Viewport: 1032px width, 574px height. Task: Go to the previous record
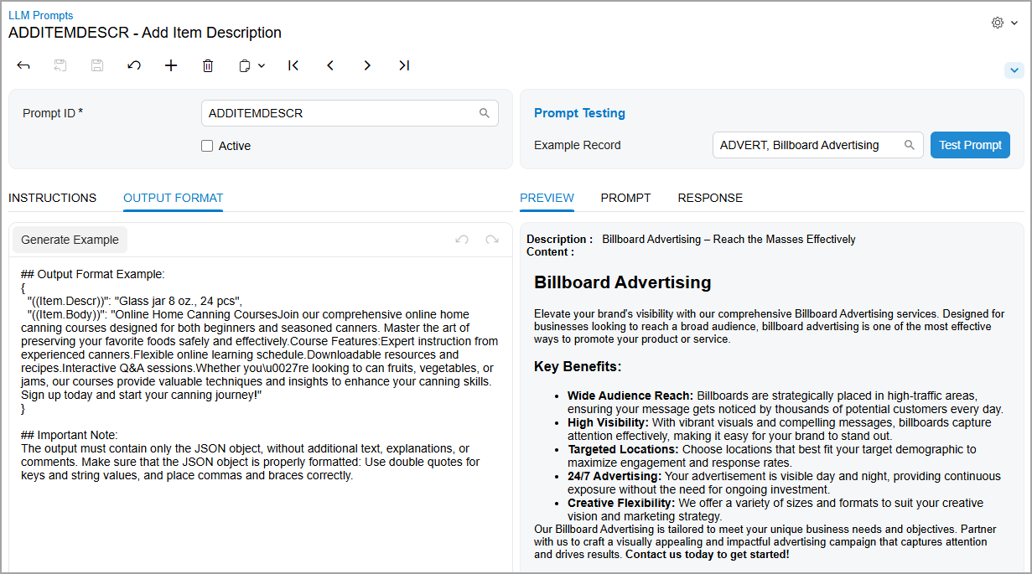click(330, 65)
